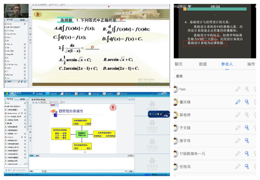Viewport: 260px width, 180px height.
Task: Click the blue pen in calculus window's bottom user row
Action: coord(22,81)
